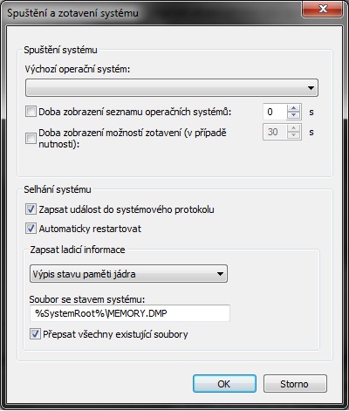This screenshot has height=411, width=349.
Task: Close the Spuštění a zotavení systému dialog
Action: (x=323, y=9)
